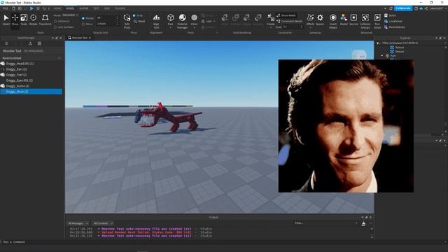
Task: Insert a LocalScript
Action: click(x=393, y=21)
